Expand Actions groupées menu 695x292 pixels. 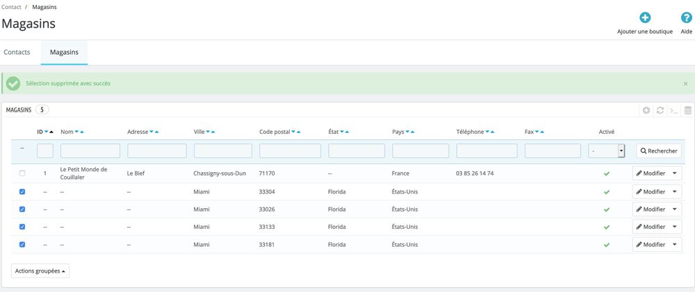(40, 270)
